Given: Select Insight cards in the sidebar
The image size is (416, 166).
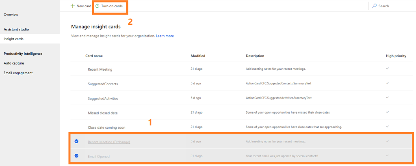Looking at the screenshot, I should [13, 39].
